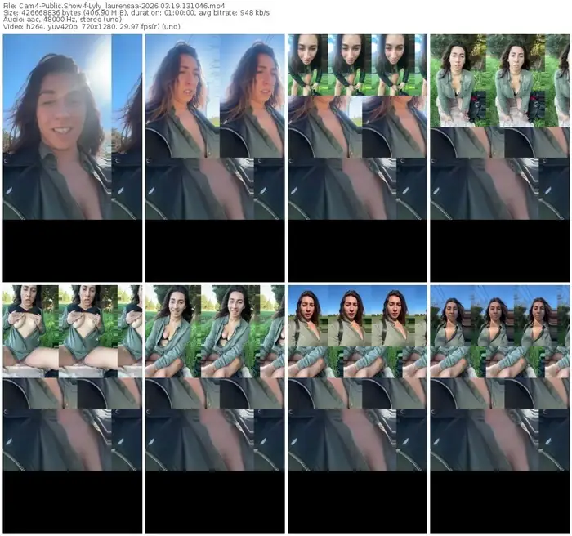Open second thumbnail in the bottom row
Viewport: 572px width, 536px height.
pyautogui.click(x=215, y=409)
